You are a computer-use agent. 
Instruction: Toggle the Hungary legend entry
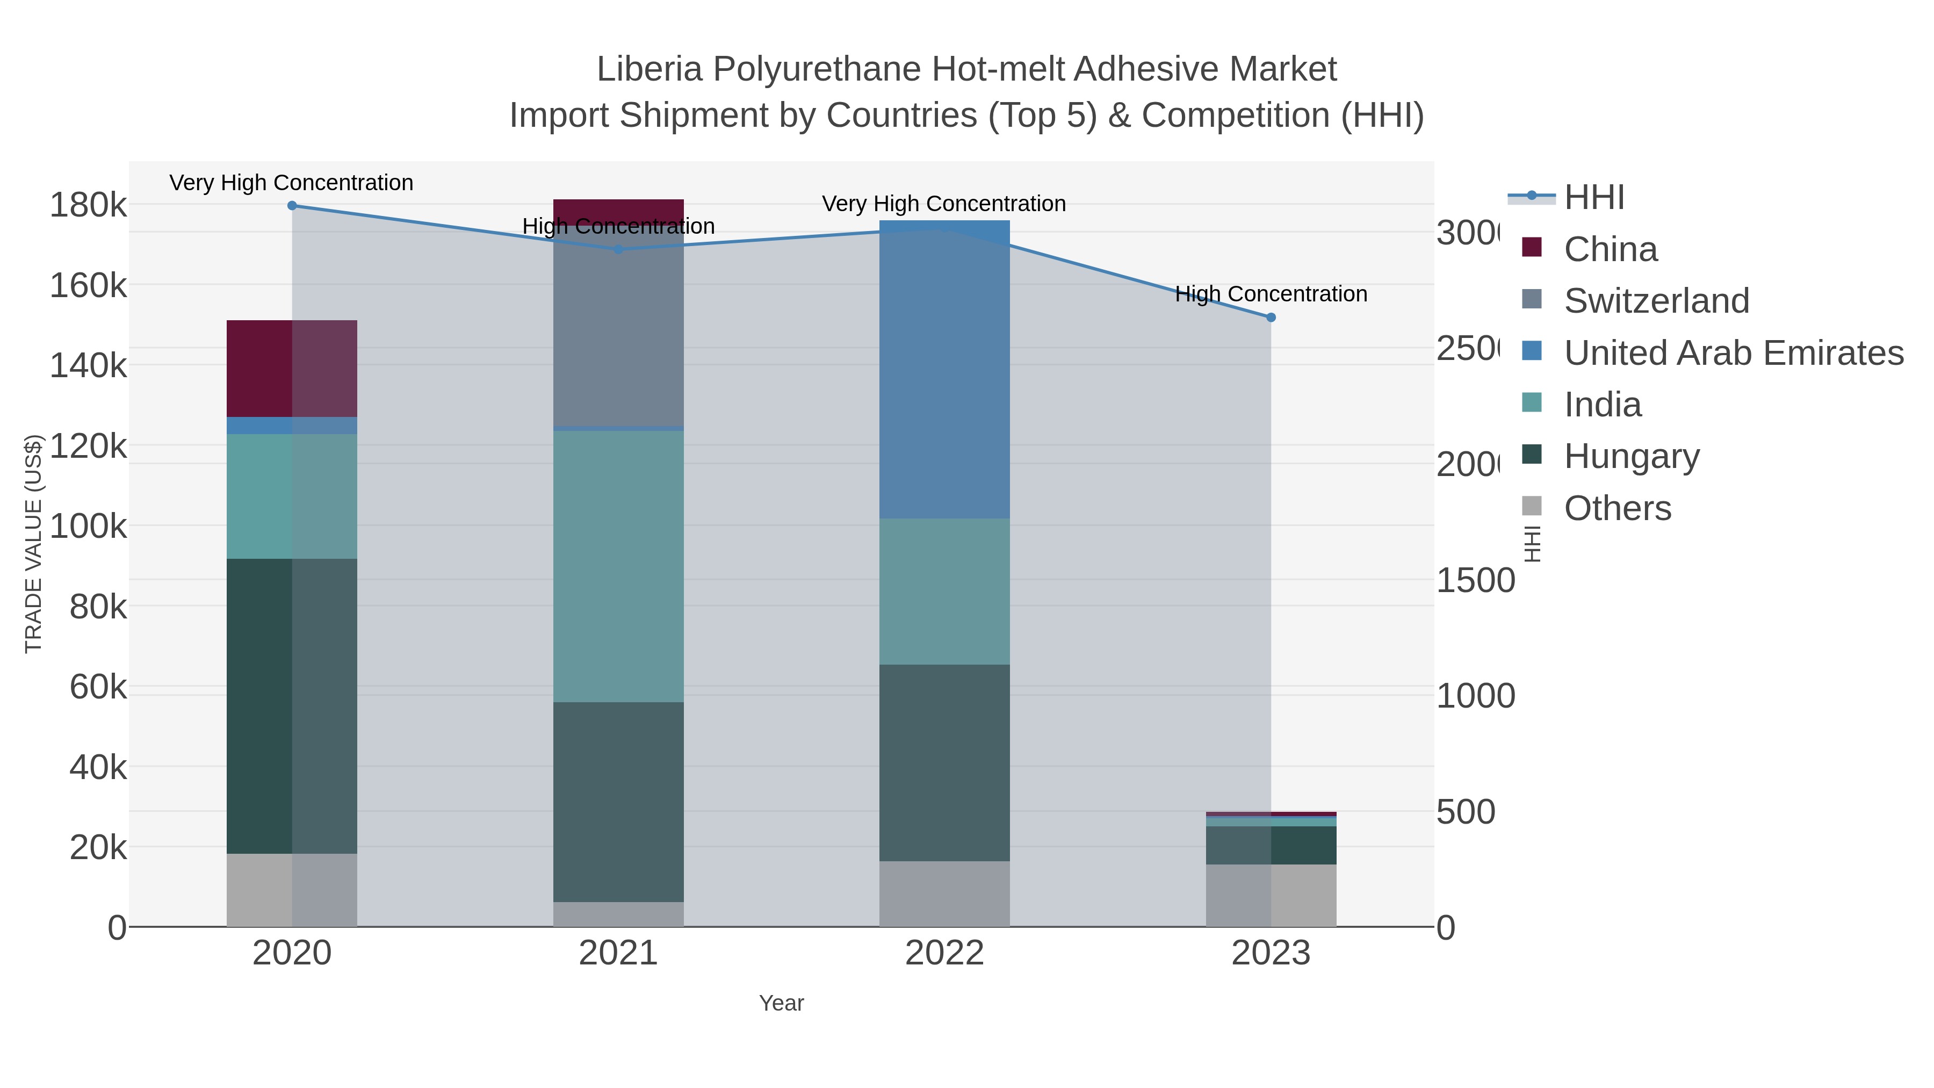(1611, 457)
